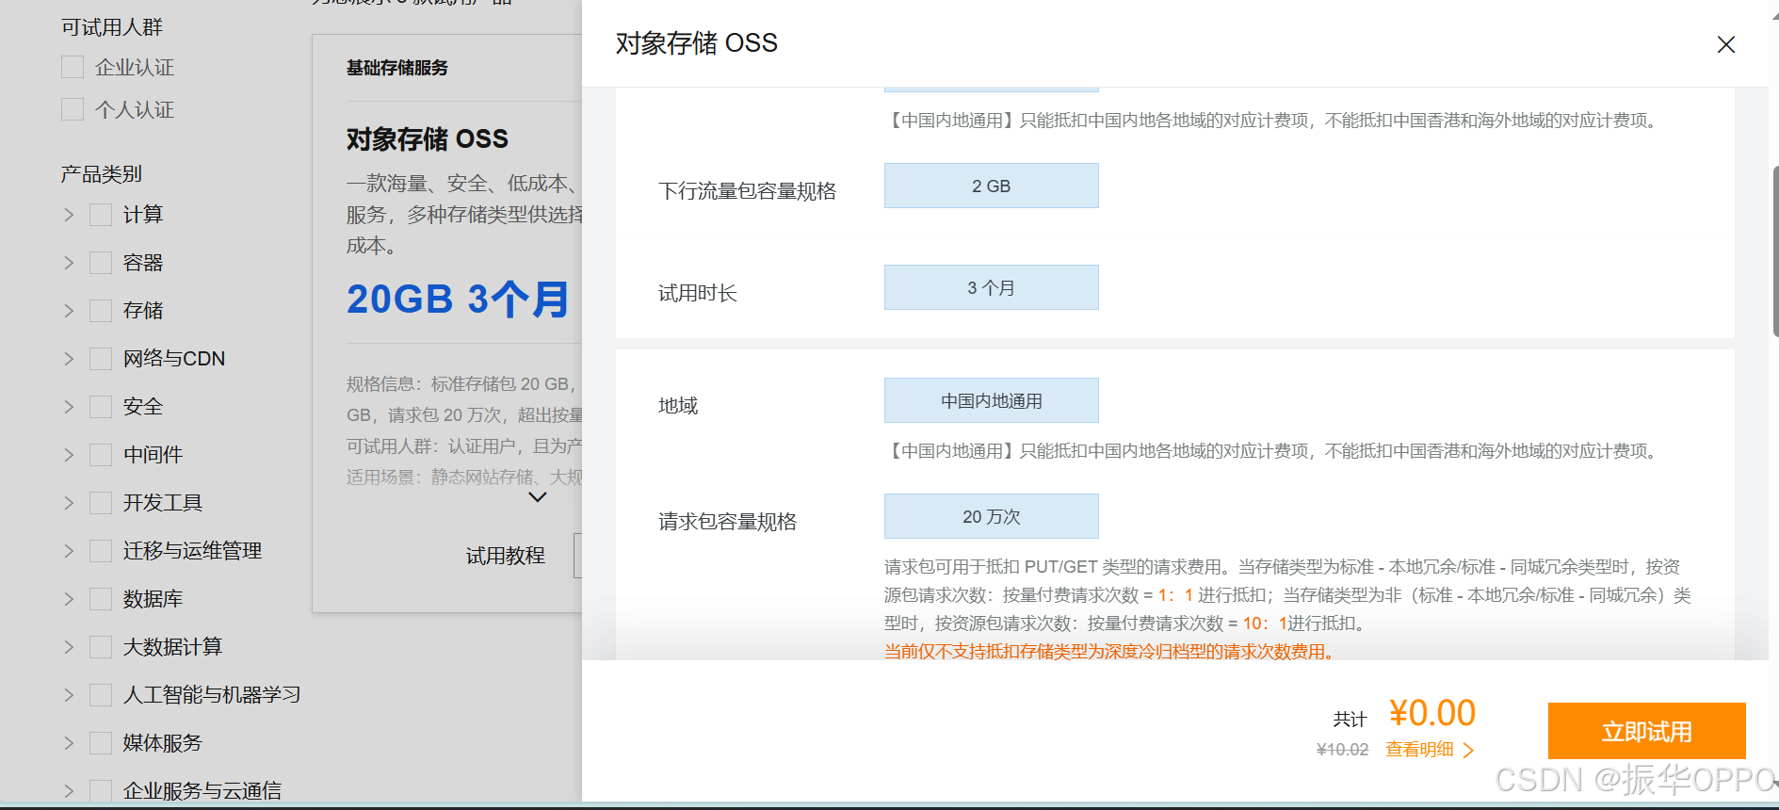1779x810 pixels.
Task: Select the 20 万次 request package option
Action: (991, 516)
